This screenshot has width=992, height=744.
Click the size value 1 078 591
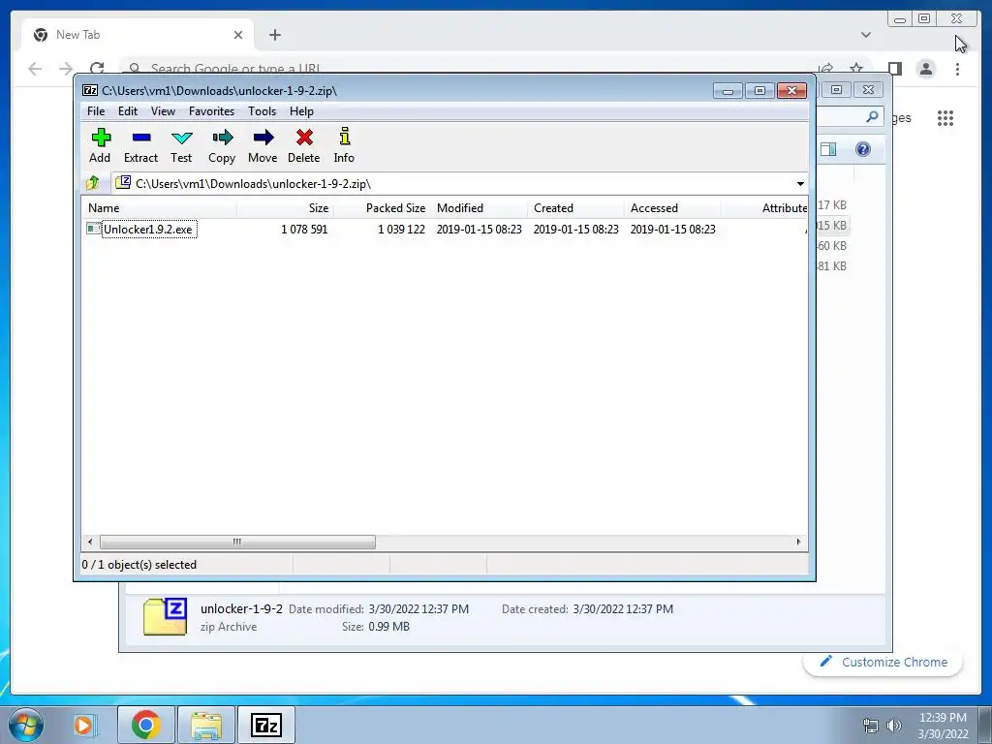(304, 229)
